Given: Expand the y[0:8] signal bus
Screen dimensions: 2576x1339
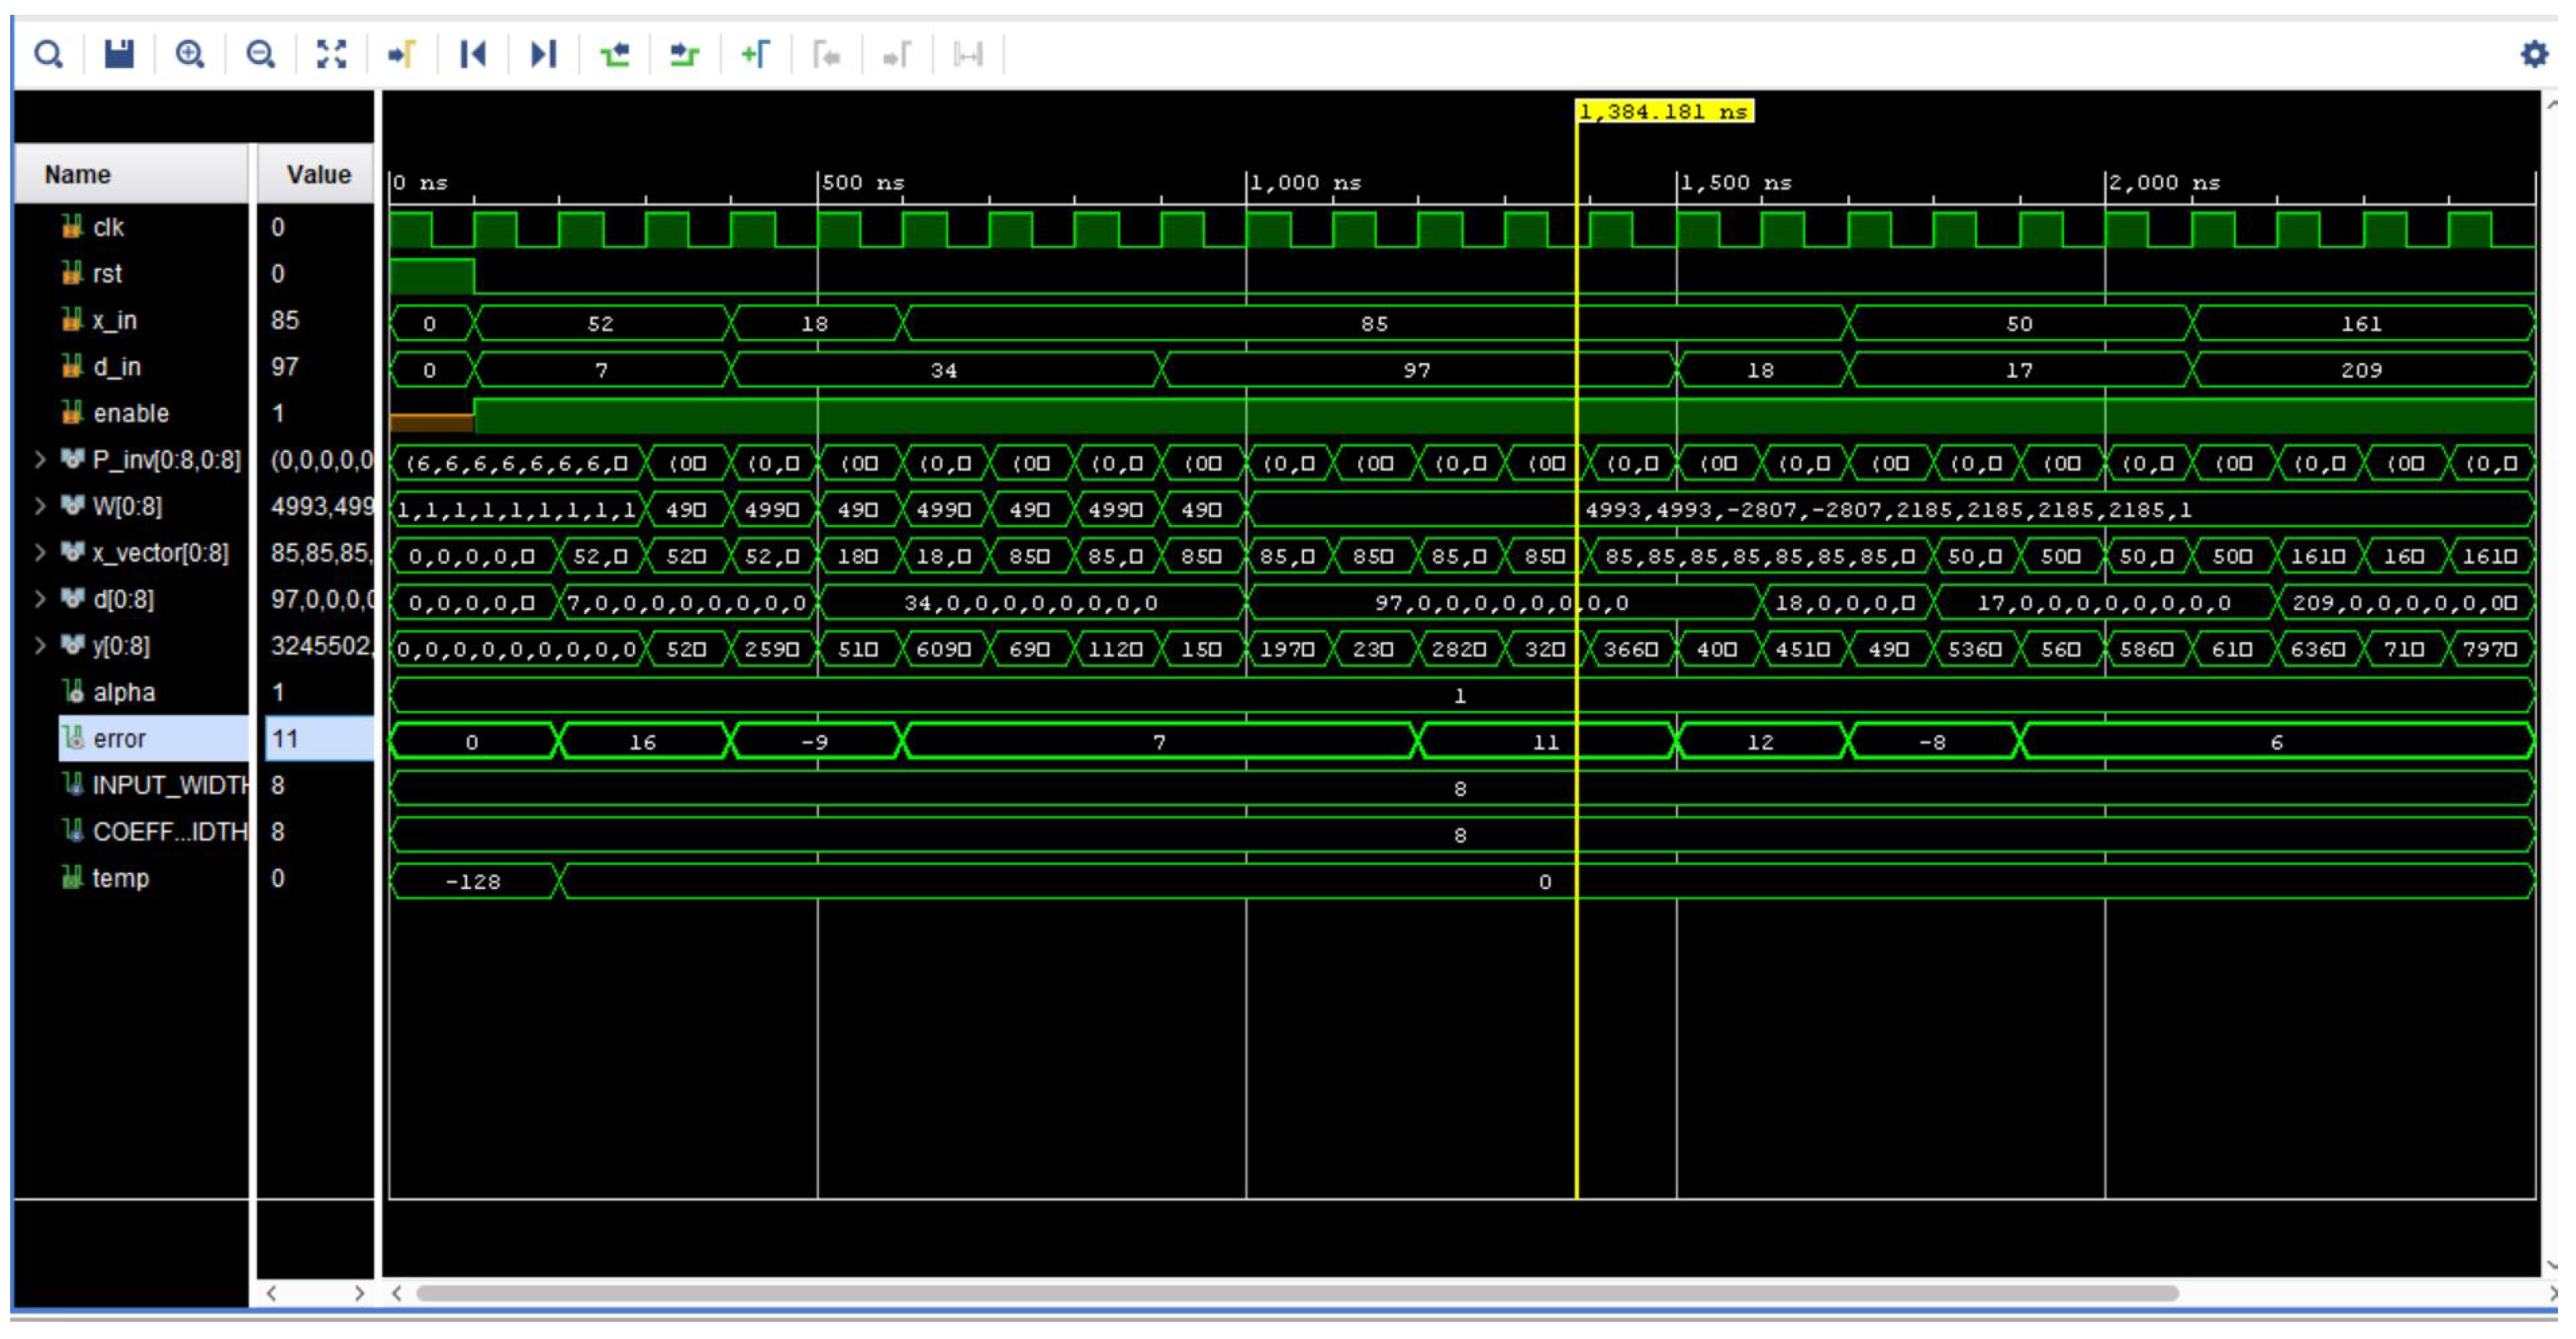Looking at the screenshot, I should 40,646.
